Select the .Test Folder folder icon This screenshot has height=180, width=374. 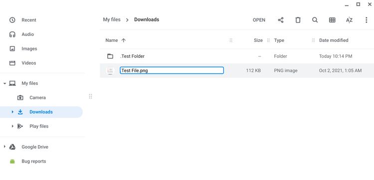pos(110,56)
